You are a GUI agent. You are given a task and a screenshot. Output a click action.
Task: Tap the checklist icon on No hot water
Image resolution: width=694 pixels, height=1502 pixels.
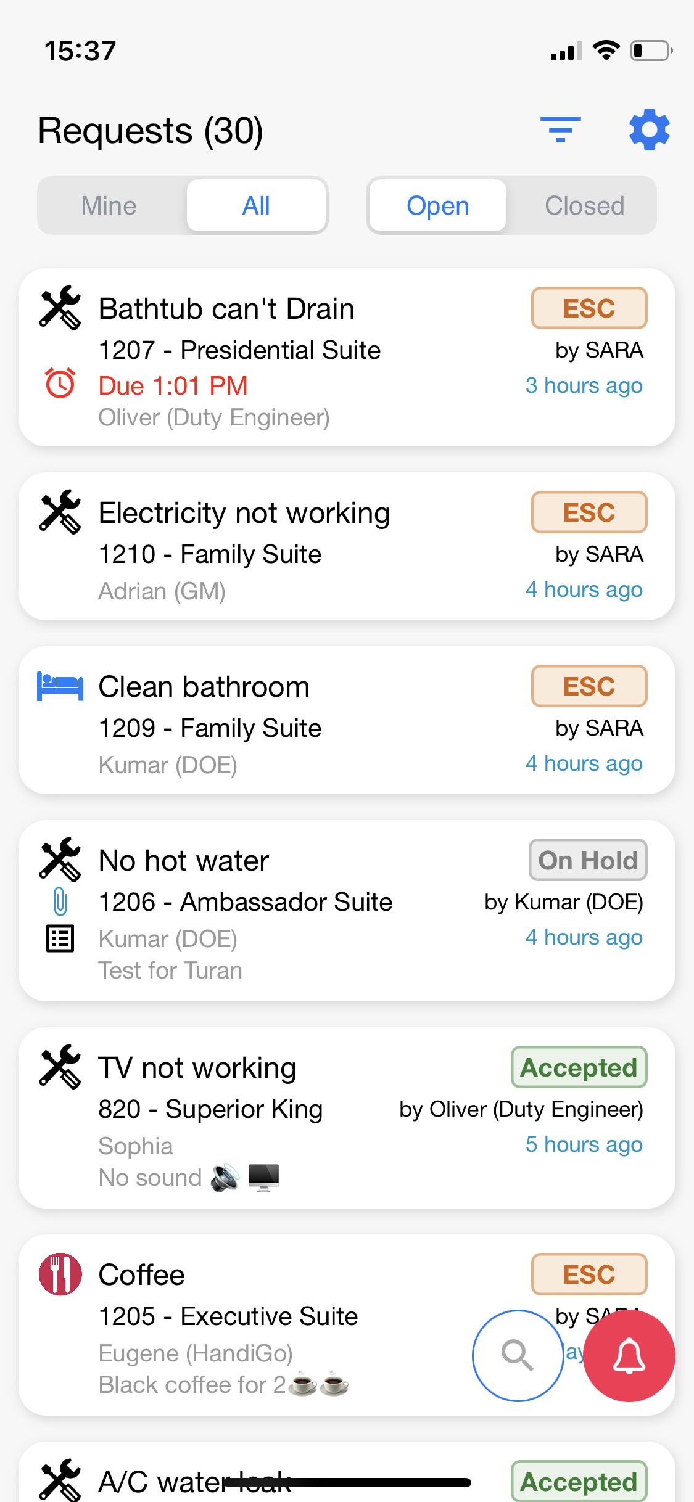pos(60,939)
